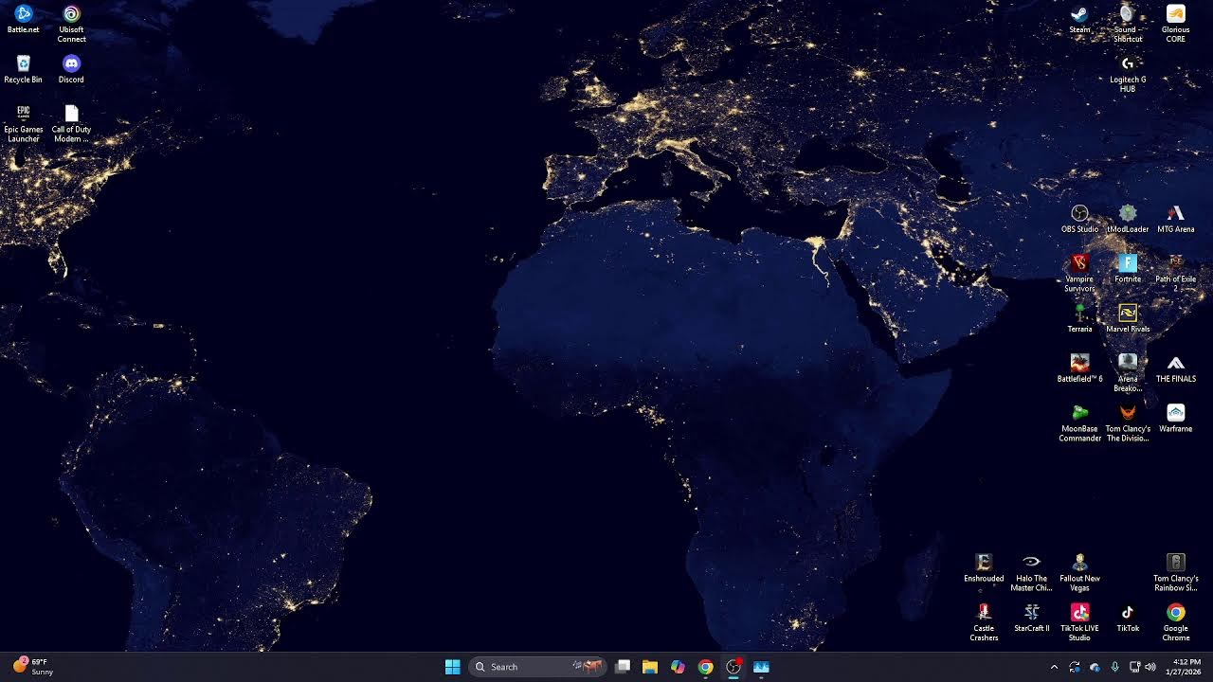1213x682 pixels.
Task: Select the Call of Duty Modern file icon
Action: [71, 123]
